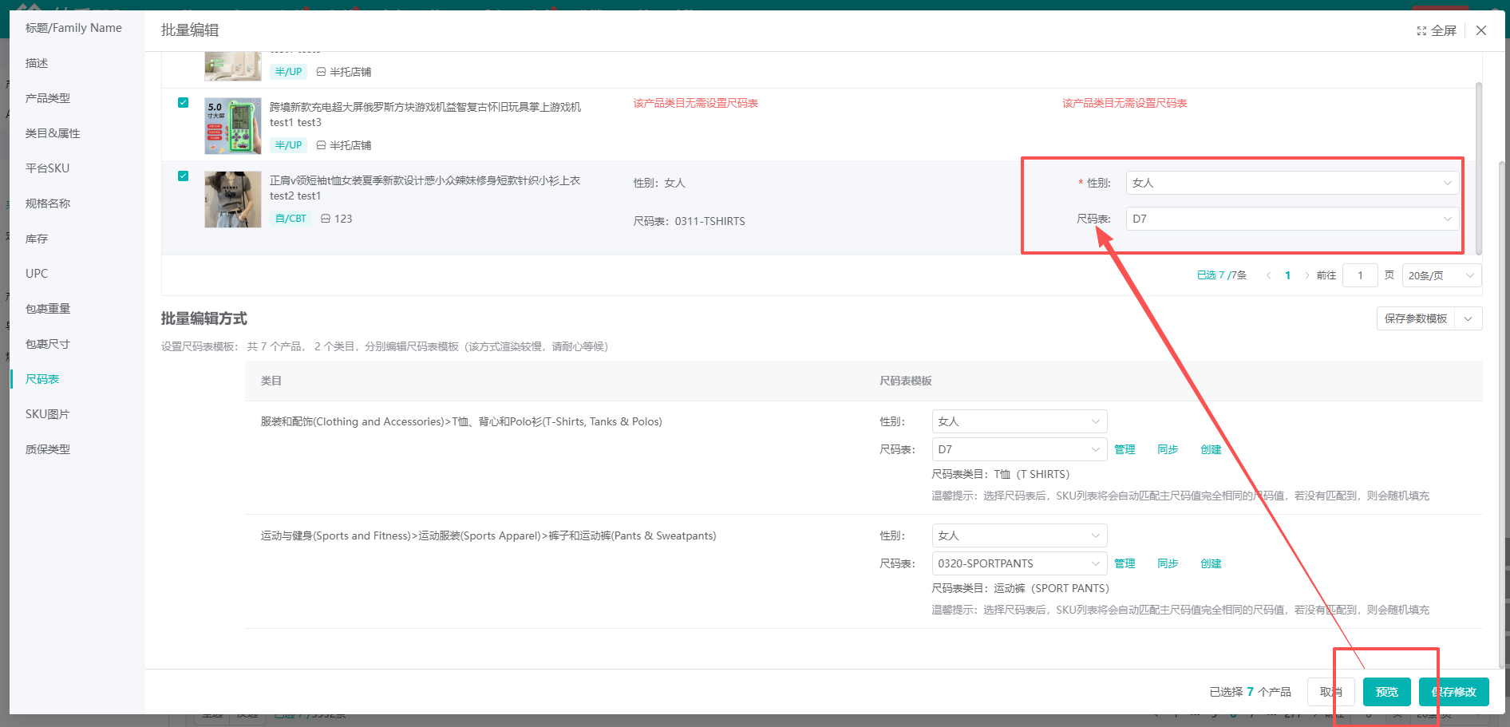
Task: Select 描述 in the sidebar
Action: 37,63
